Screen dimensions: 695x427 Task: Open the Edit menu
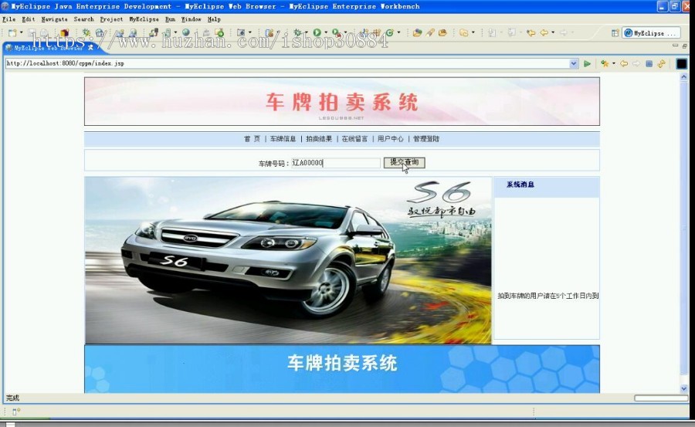tap(29, 19)
